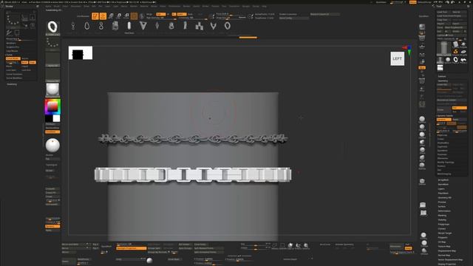This screenshot has width=473, height=266.
Task: Open the Help menu
Action: click(x=265, y=6)
